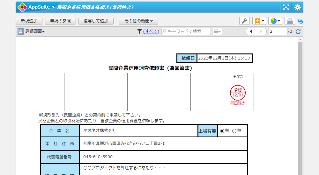Open the search options list dropdown

(x=217, y=31)
